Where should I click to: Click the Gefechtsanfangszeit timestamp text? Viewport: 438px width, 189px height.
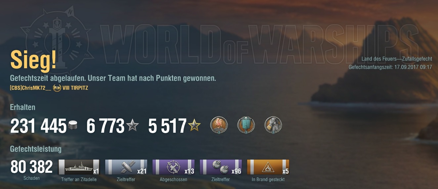390,67
